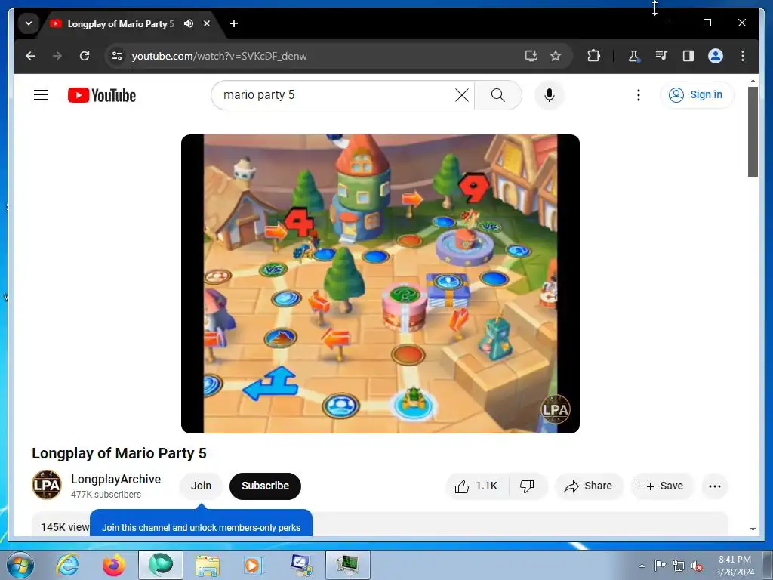The image size is (773, 580).
Task: Mute the tab via speaker icon
Action: (189, 23)
